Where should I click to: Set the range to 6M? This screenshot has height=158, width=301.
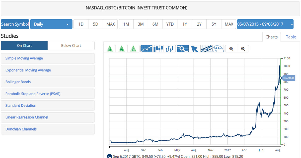pyautogui.click(x=155, y=24)
